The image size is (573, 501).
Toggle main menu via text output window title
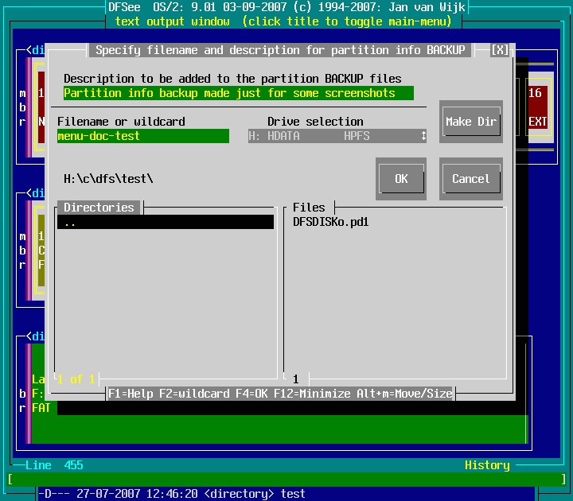coord(286,21)
